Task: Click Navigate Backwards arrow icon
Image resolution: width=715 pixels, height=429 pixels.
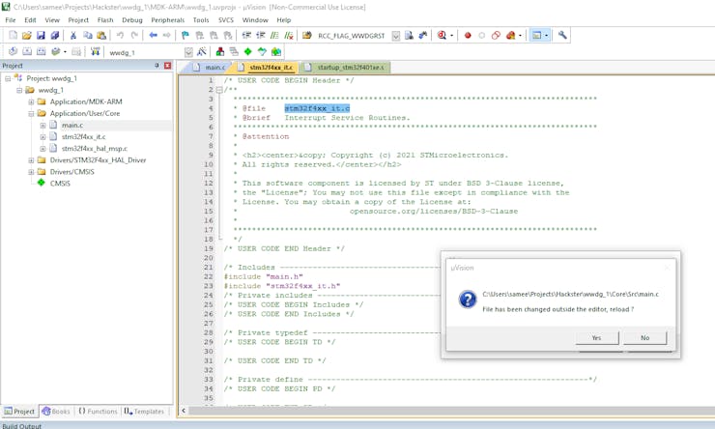Action: [x=153, y=36]
